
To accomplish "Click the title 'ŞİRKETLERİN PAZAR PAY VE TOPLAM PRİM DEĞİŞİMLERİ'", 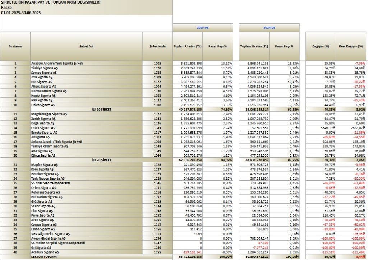I will (51, 3).
